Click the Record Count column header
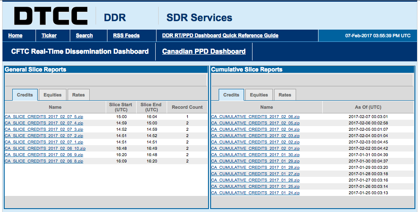Image resolution: width=420 pixels, height=212 pixels. 187,107
